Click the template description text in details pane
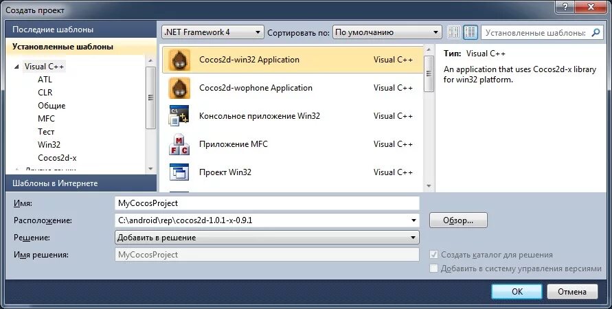The height and width of the screenshot is (309, 612). pyautogui.click(x=520, y=75)
